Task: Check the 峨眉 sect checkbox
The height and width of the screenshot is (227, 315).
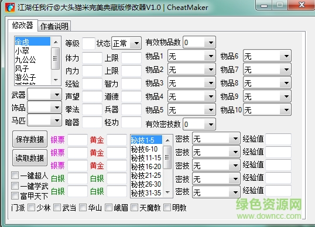Action: click(108, 208)
